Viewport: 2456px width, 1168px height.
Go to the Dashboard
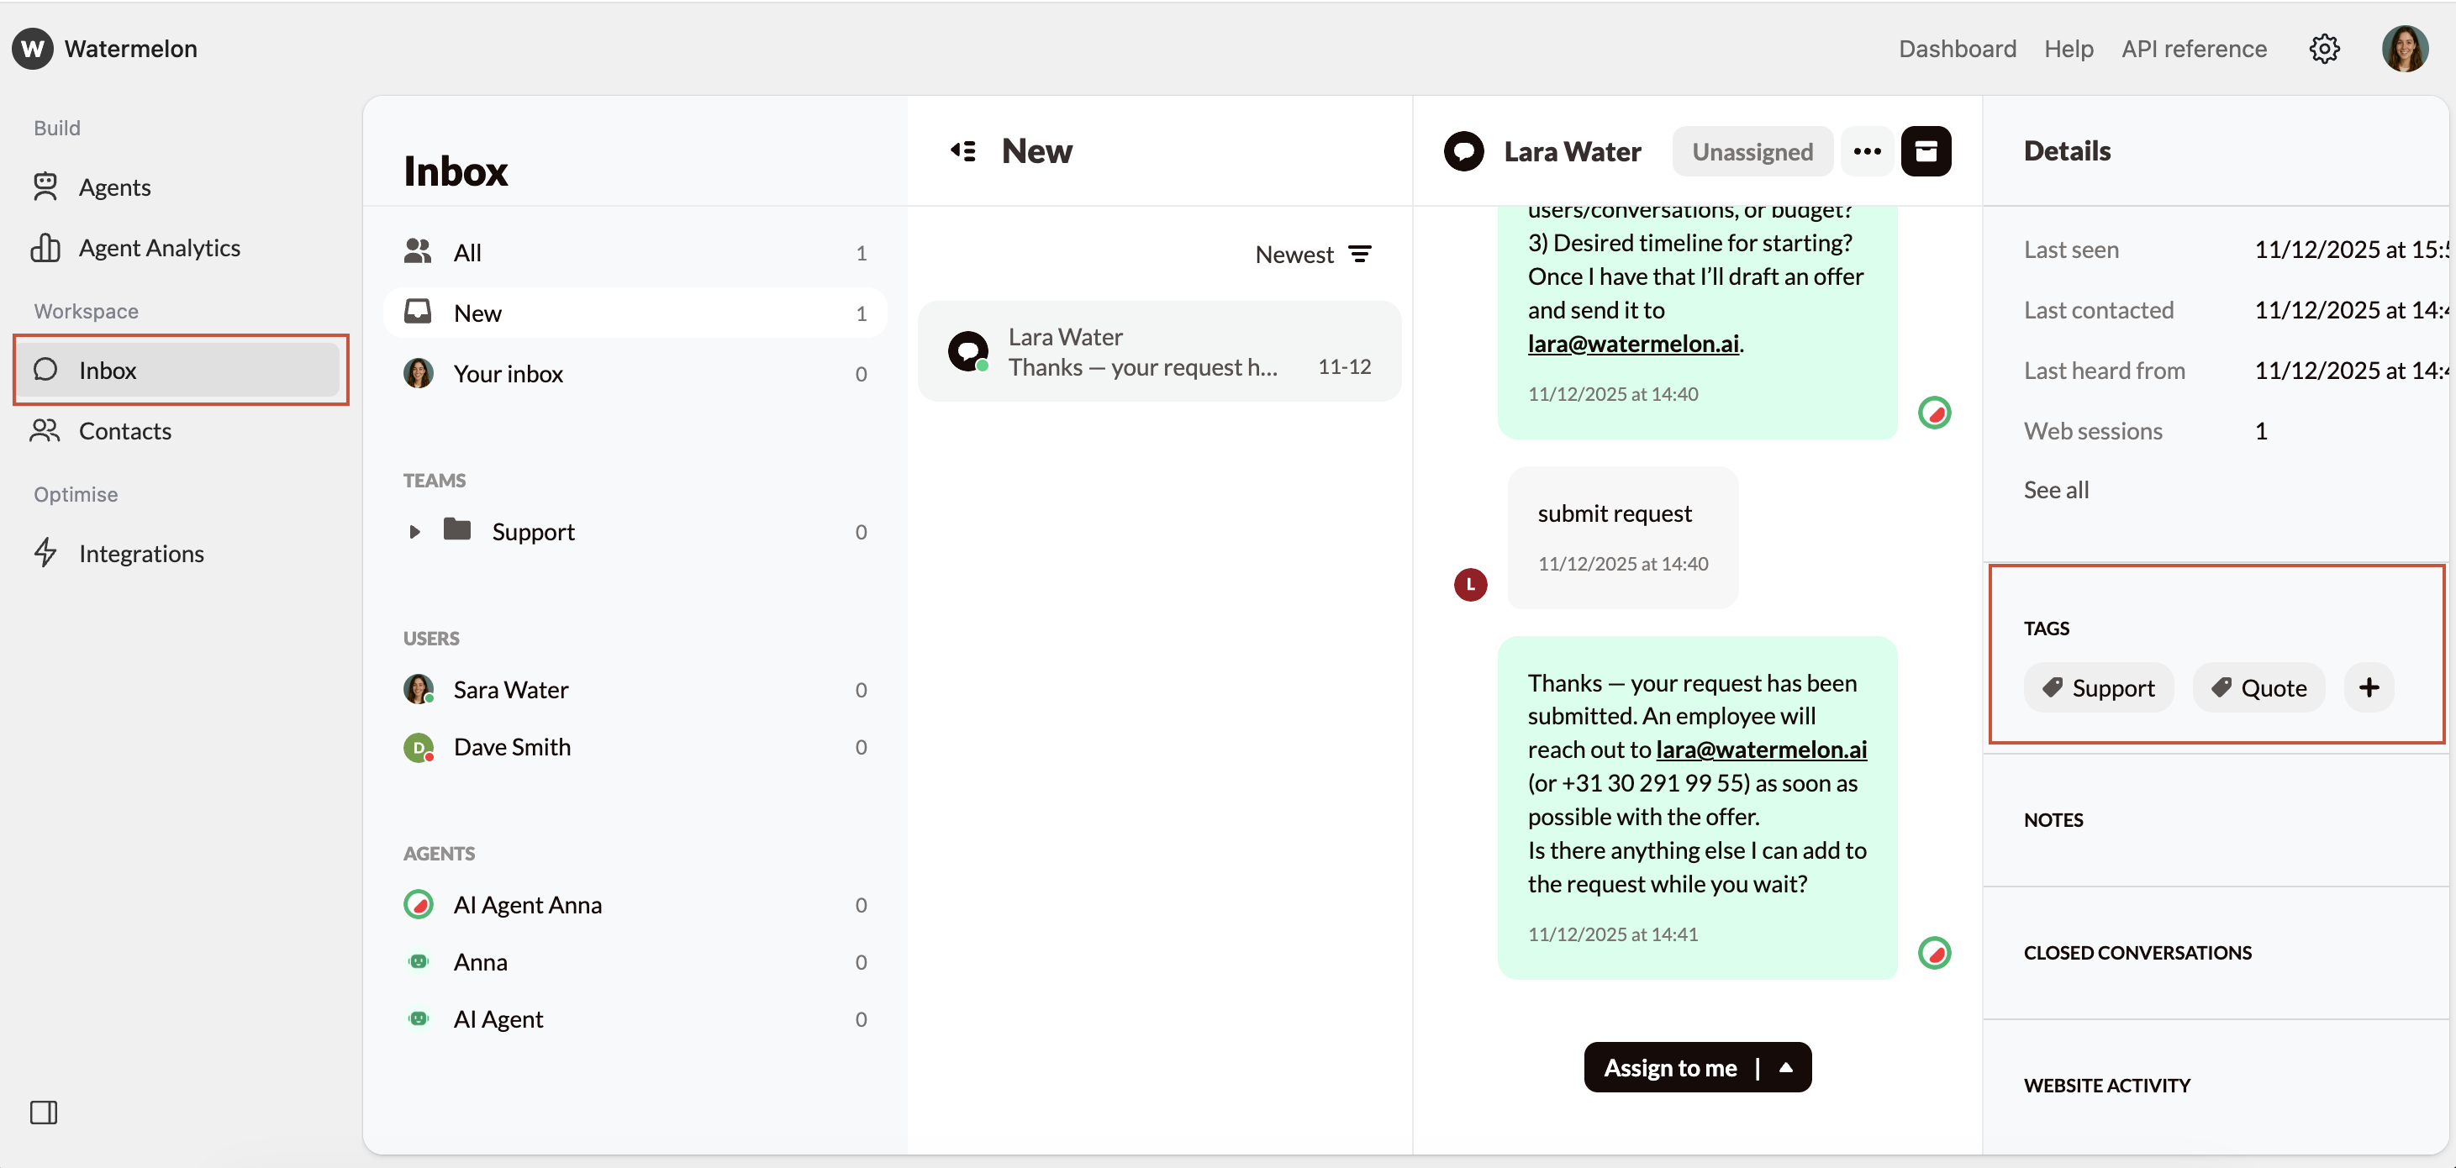click(1957, 49)
